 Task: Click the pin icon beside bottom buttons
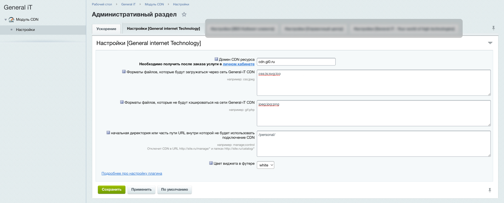click(x=490, y=190)
